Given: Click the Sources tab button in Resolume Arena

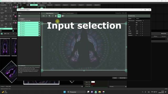Looking at the screenshot, I should click(x=164, y=36).
